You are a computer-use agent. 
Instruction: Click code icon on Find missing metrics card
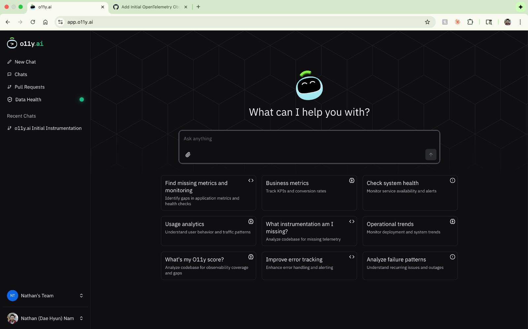251,180
